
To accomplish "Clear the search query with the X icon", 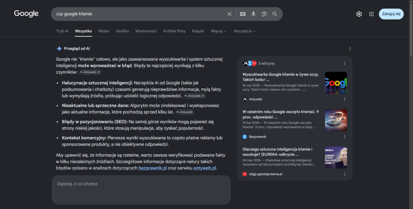I will point(229,14).
